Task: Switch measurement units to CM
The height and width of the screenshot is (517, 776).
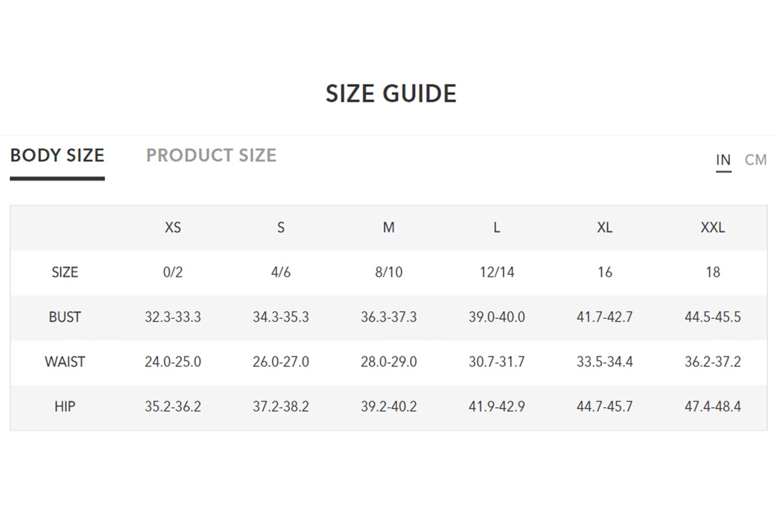Action: [756, 160]
